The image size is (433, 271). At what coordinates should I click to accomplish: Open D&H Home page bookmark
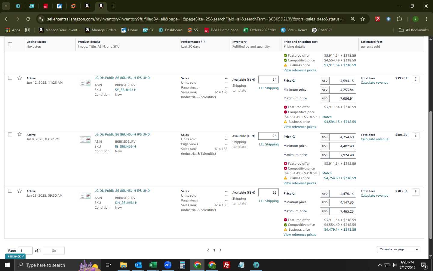point(221,30)
